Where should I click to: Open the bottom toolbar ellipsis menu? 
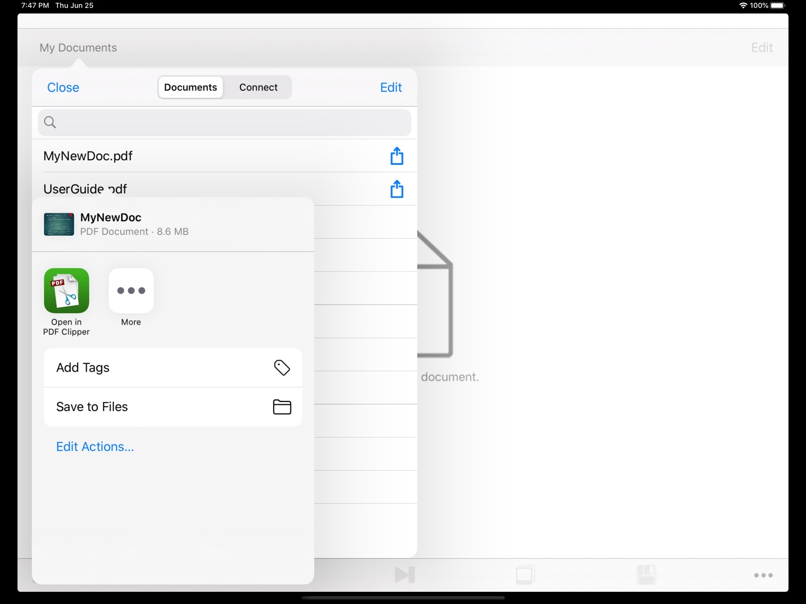tap(763, 575)
